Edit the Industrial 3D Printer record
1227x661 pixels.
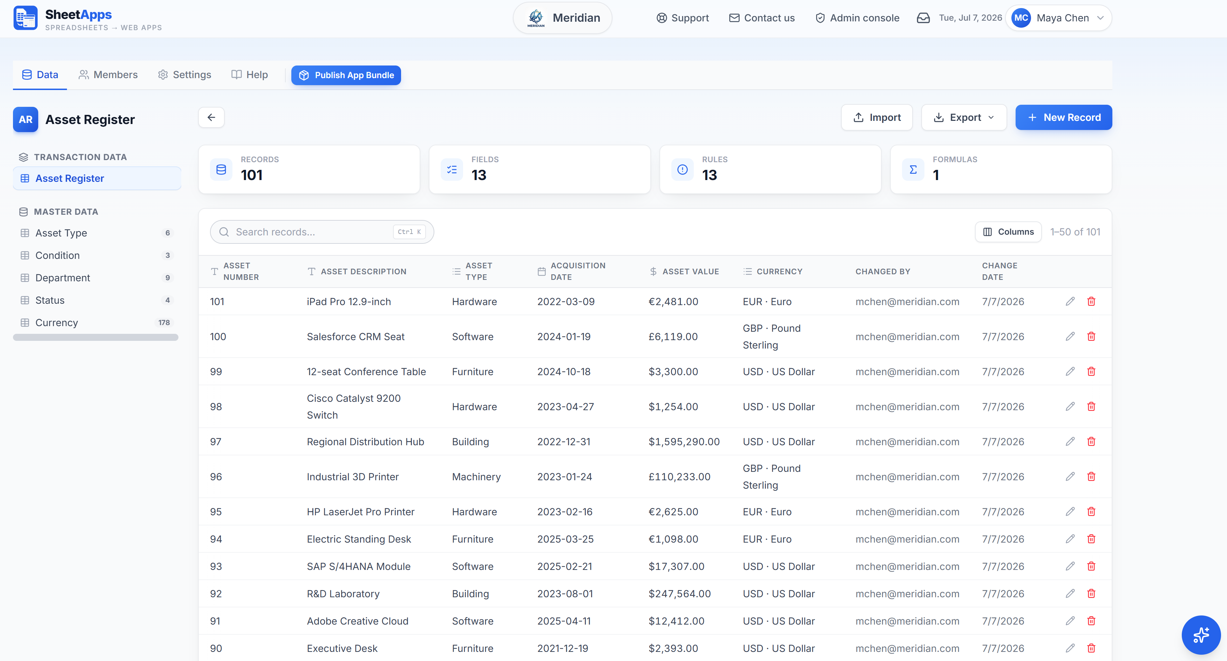pos(1070,476)
